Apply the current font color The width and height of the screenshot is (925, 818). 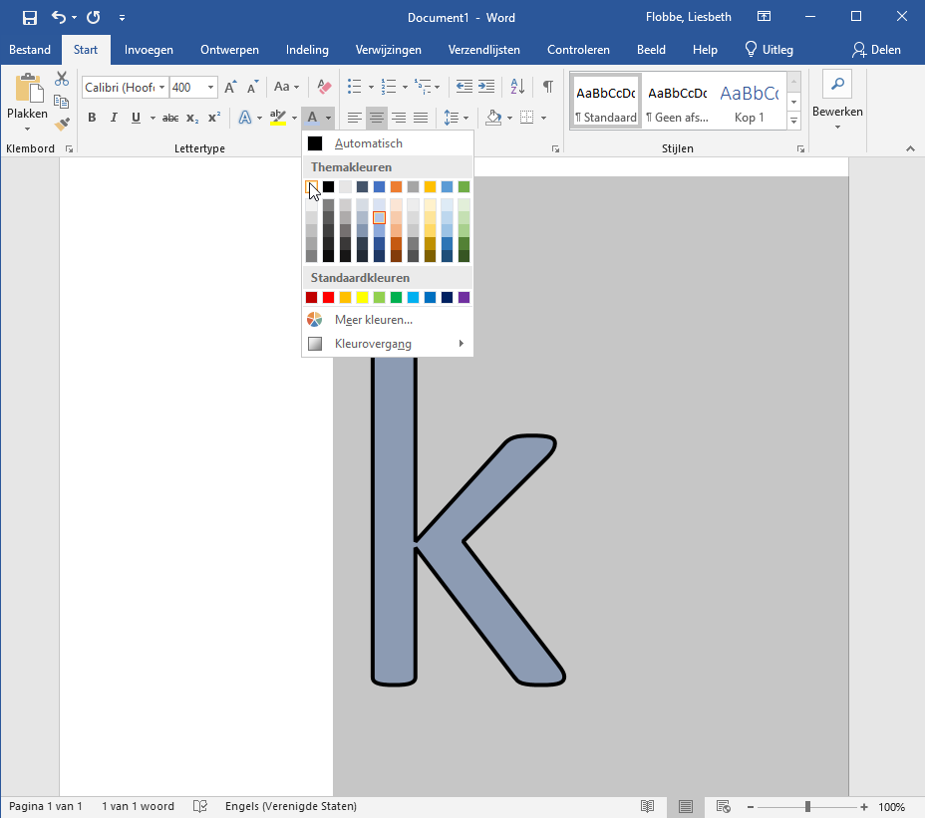pyautogui.click(x=313, y=118)
